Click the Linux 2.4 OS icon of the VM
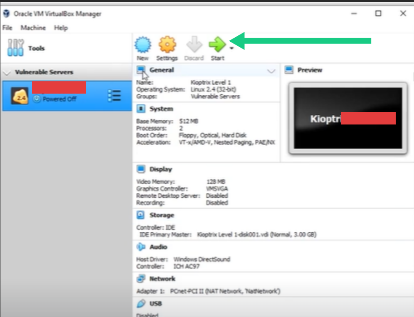Viewport: 414px width, 317px height. click(20, 96)
